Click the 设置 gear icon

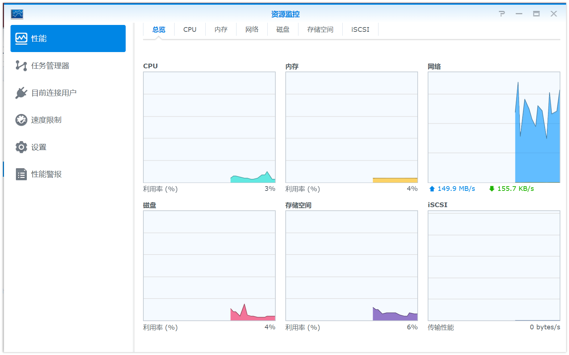pyautogui.click(x=21, y=147)
